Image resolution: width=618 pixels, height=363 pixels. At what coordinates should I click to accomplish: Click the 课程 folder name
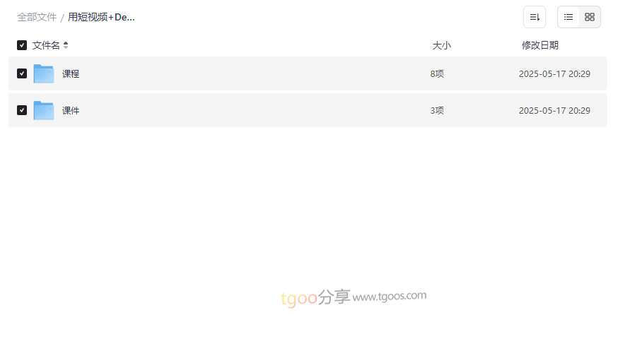tap(71, 73)
